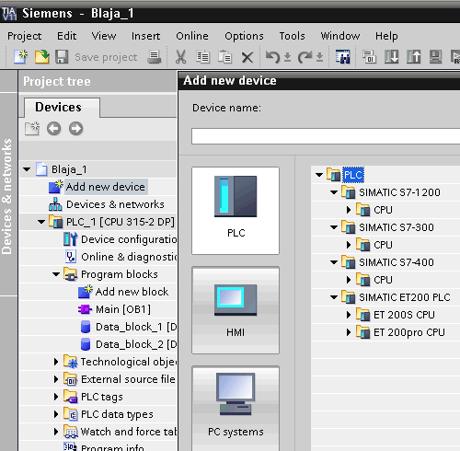Click the Cut scissors icon

[x=180, y=57]
